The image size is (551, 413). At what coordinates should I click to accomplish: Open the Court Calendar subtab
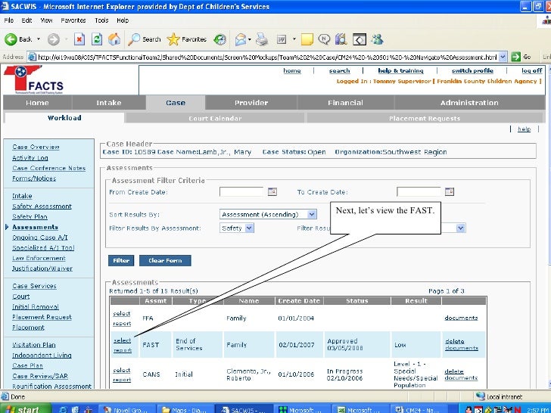point(215,118)
